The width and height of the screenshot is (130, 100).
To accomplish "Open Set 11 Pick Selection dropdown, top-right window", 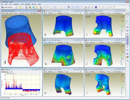I will [115, 13].
